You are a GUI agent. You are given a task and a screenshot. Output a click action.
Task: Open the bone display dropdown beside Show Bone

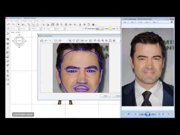tap(100, 28)
